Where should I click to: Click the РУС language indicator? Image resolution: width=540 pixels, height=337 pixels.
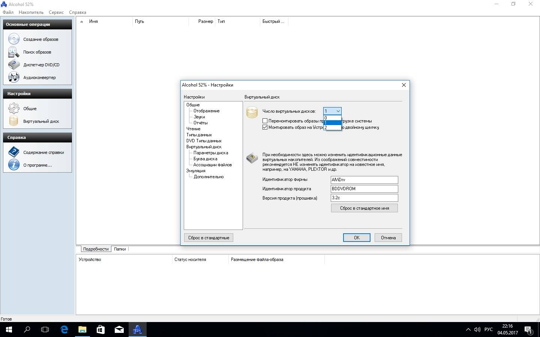tap(489, 330)
